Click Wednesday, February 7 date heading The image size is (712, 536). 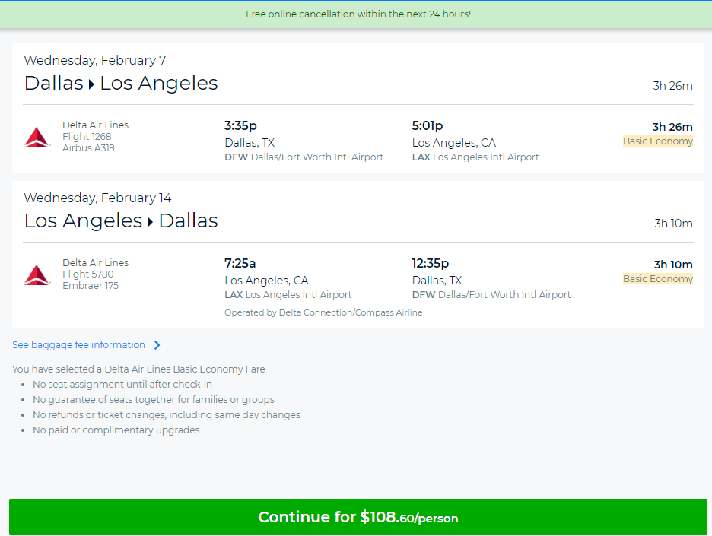pyautogui.click(x=95, y=60)
